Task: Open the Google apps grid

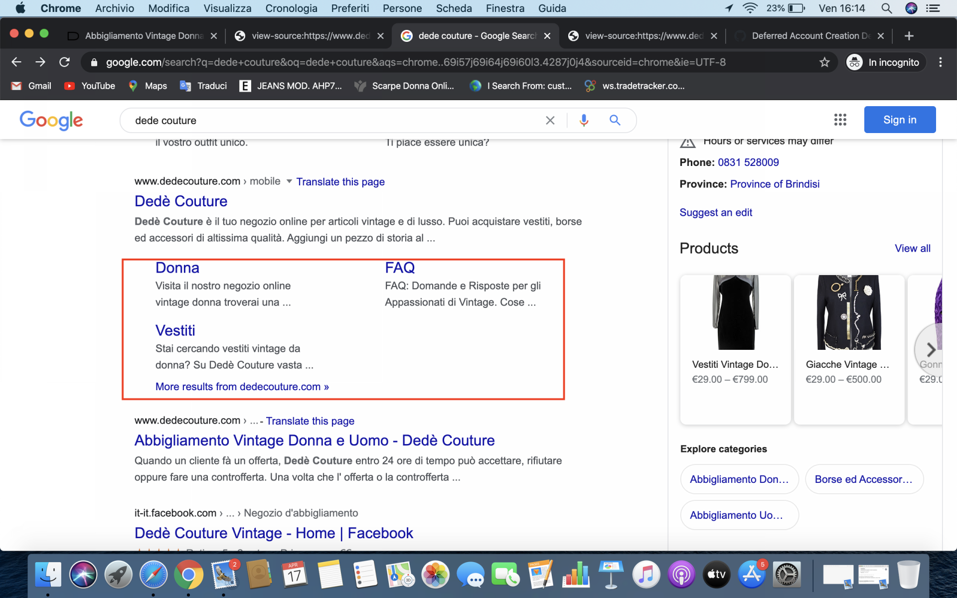Action: click(840, 120)
